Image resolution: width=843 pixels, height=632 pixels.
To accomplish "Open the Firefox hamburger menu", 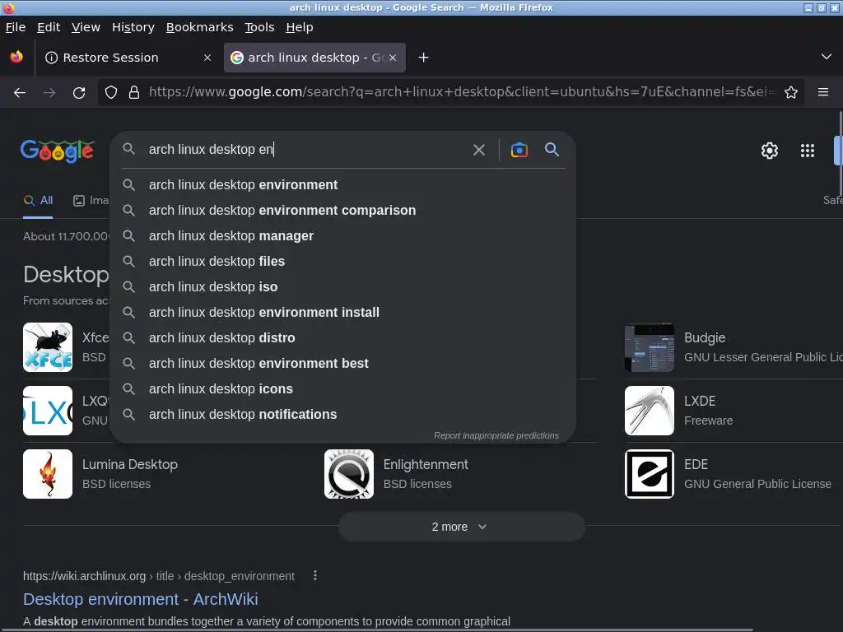I will tap(823, 92).
